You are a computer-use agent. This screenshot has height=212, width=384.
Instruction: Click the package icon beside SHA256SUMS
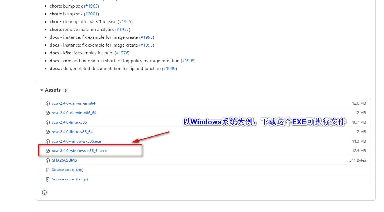point(48,160)
